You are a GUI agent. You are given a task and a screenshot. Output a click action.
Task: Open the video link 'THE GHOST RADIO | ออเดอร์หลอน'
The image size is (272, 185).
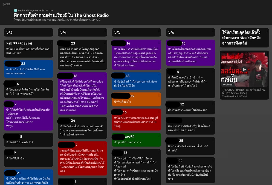[244, 93]
